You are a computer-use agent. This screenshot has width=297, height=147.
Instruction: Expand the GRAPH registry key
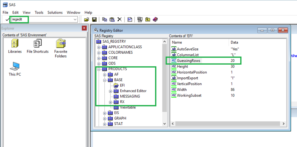click(105, 119)
